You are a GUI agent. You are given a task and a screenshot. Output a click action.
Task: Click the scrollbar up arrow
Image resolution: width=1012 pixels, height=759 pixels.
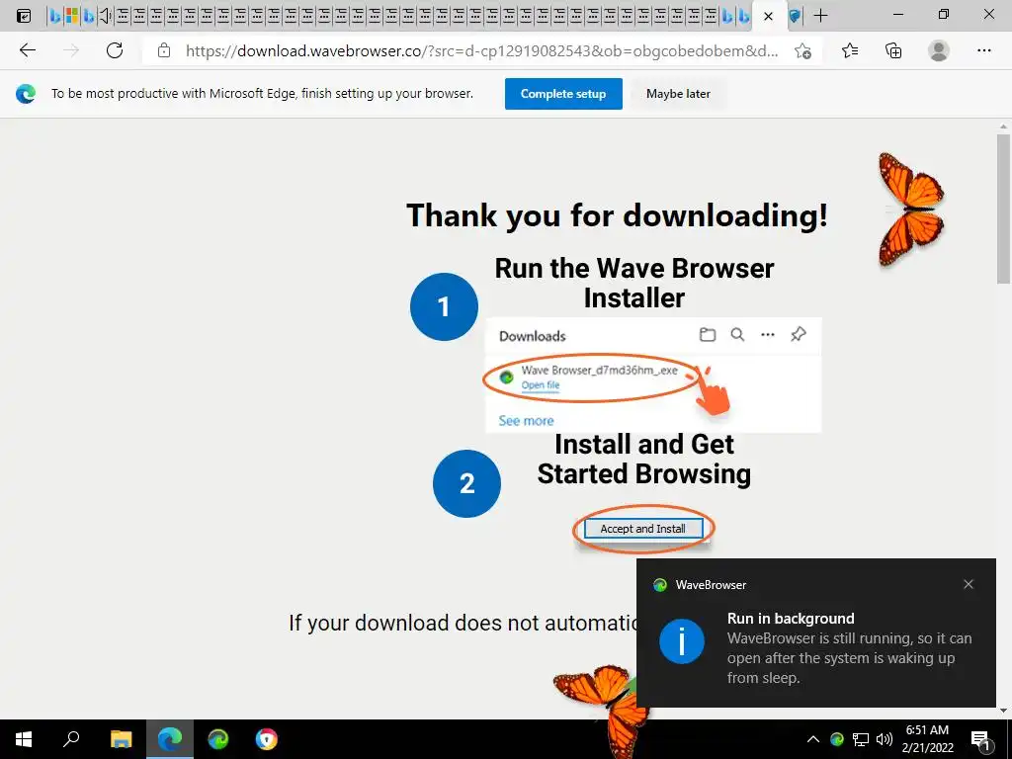[1003, 126]
